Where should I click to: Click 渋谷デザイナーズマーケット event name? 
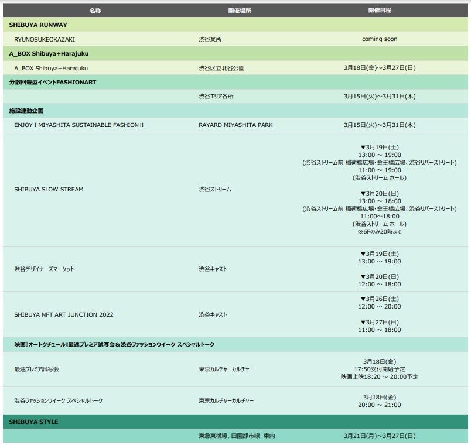click(x=44, y=269)
